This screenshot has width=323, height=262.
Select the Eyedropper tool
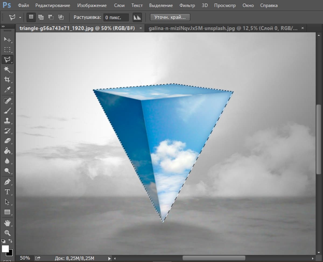7,89
